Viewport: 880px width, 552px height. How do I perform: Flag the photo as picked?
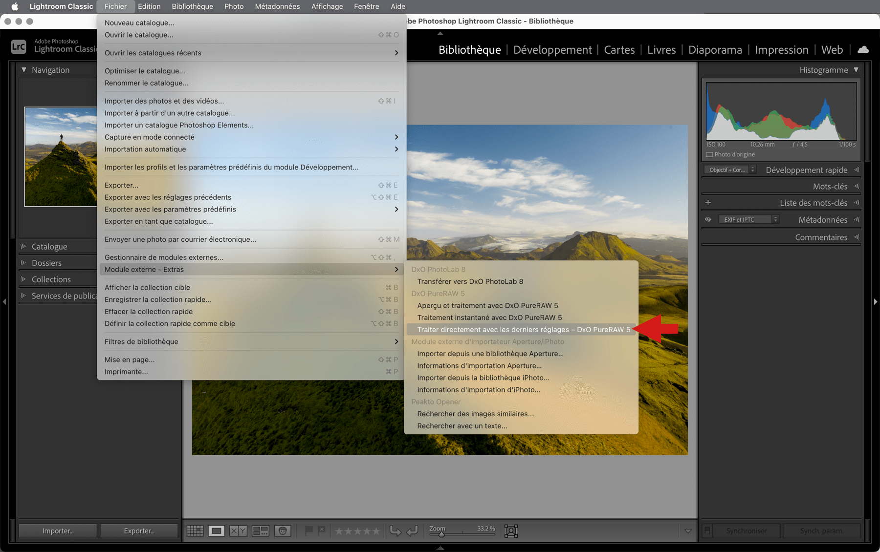click(308, 531)
